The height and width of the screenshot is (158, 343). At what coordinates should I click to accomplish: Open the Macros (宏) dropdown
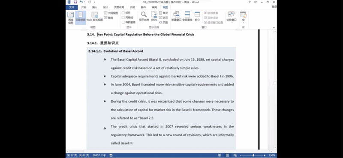click(243, 18)
